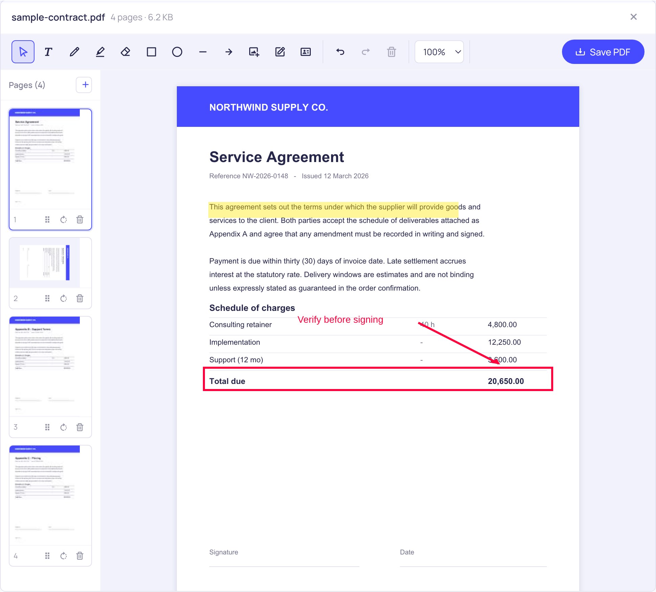Click the 20,650.00 total amount
This screenshot has width=656, height=592.
pos(506,381)
